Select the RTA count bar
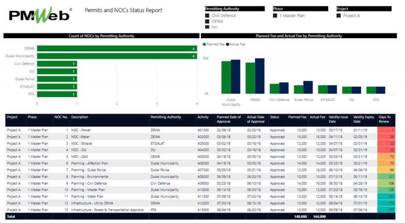 click(57, 94)
